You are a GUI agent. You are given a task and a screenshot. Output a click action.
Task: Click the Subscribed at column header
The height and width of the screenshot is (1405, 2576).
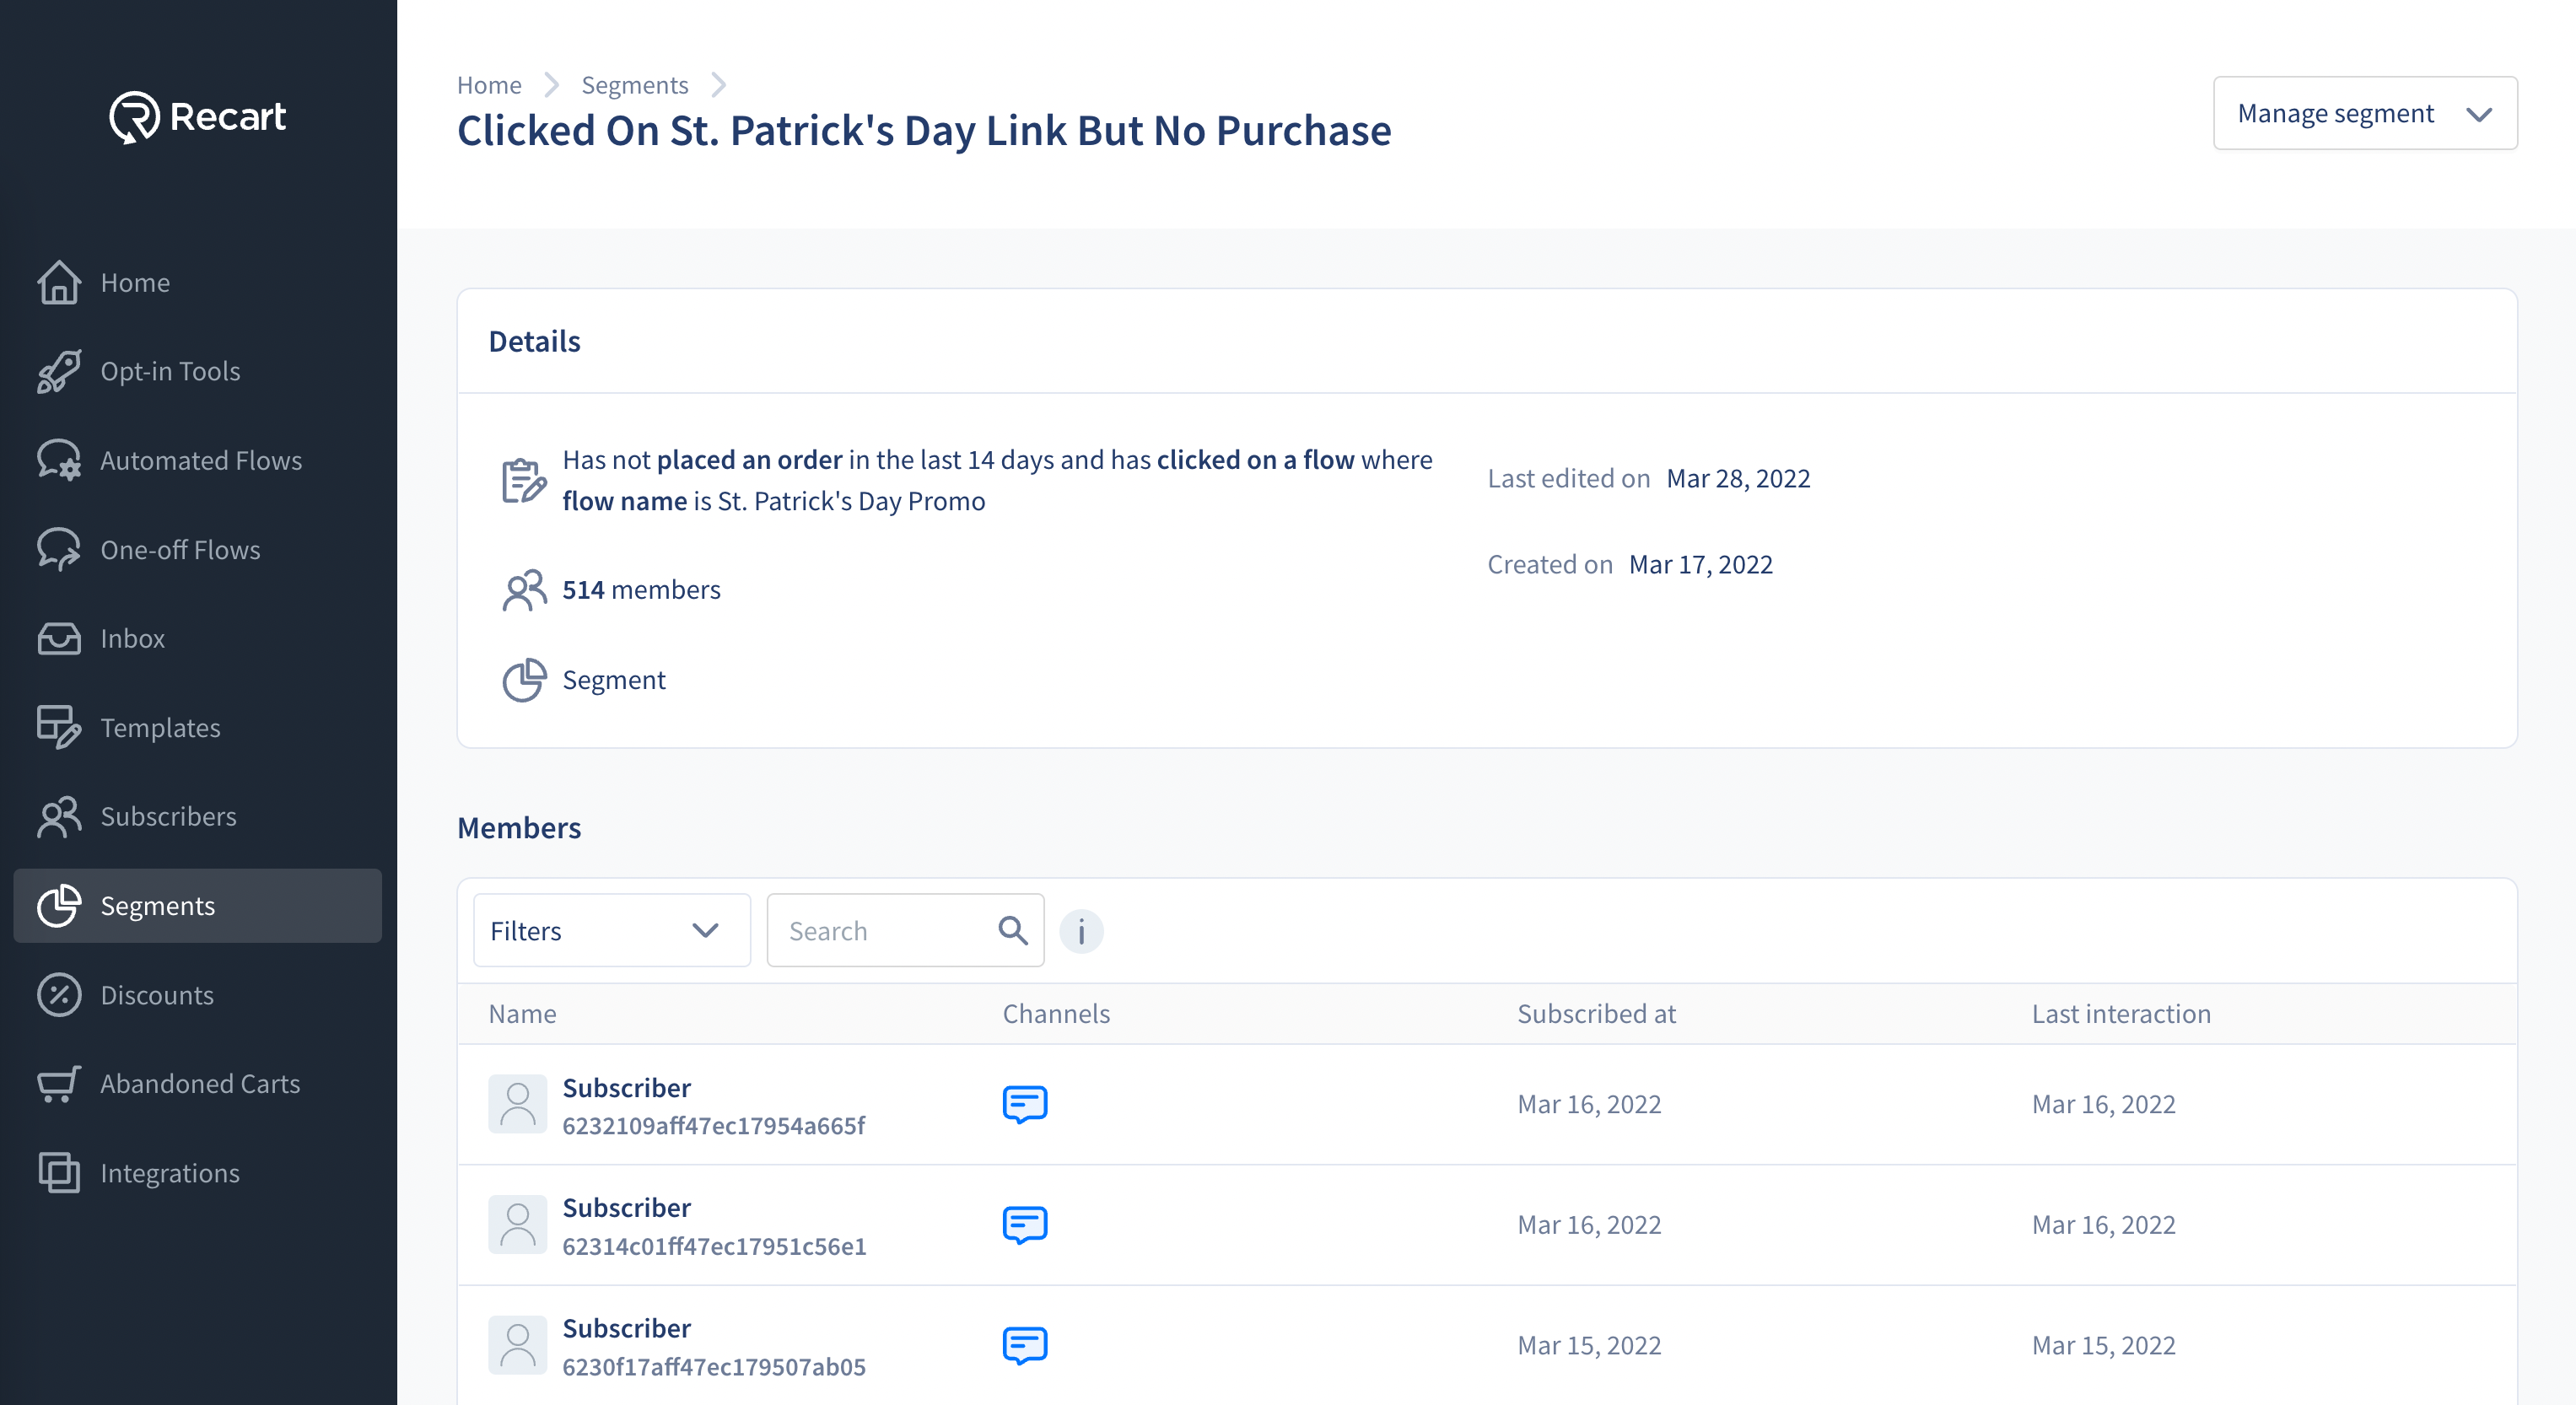point(1596,1014)
